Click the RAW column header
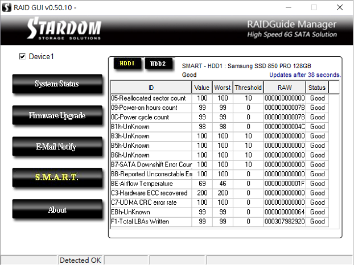The height and width of the screenshot is (265, 354). point(285,88)
